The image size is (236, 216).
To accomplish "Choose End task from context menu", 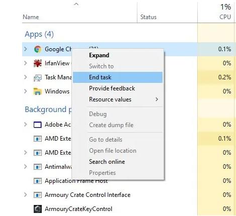I will 118,77.
